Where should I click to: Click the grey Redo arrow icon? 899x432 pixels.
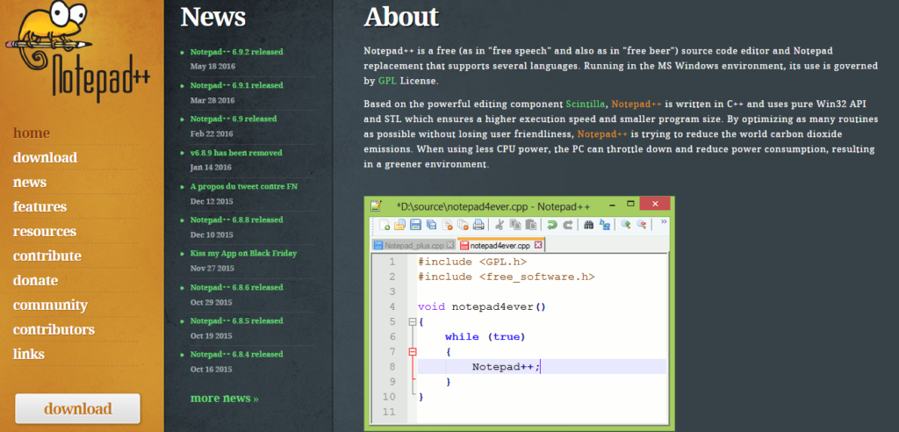pos(568,225)
